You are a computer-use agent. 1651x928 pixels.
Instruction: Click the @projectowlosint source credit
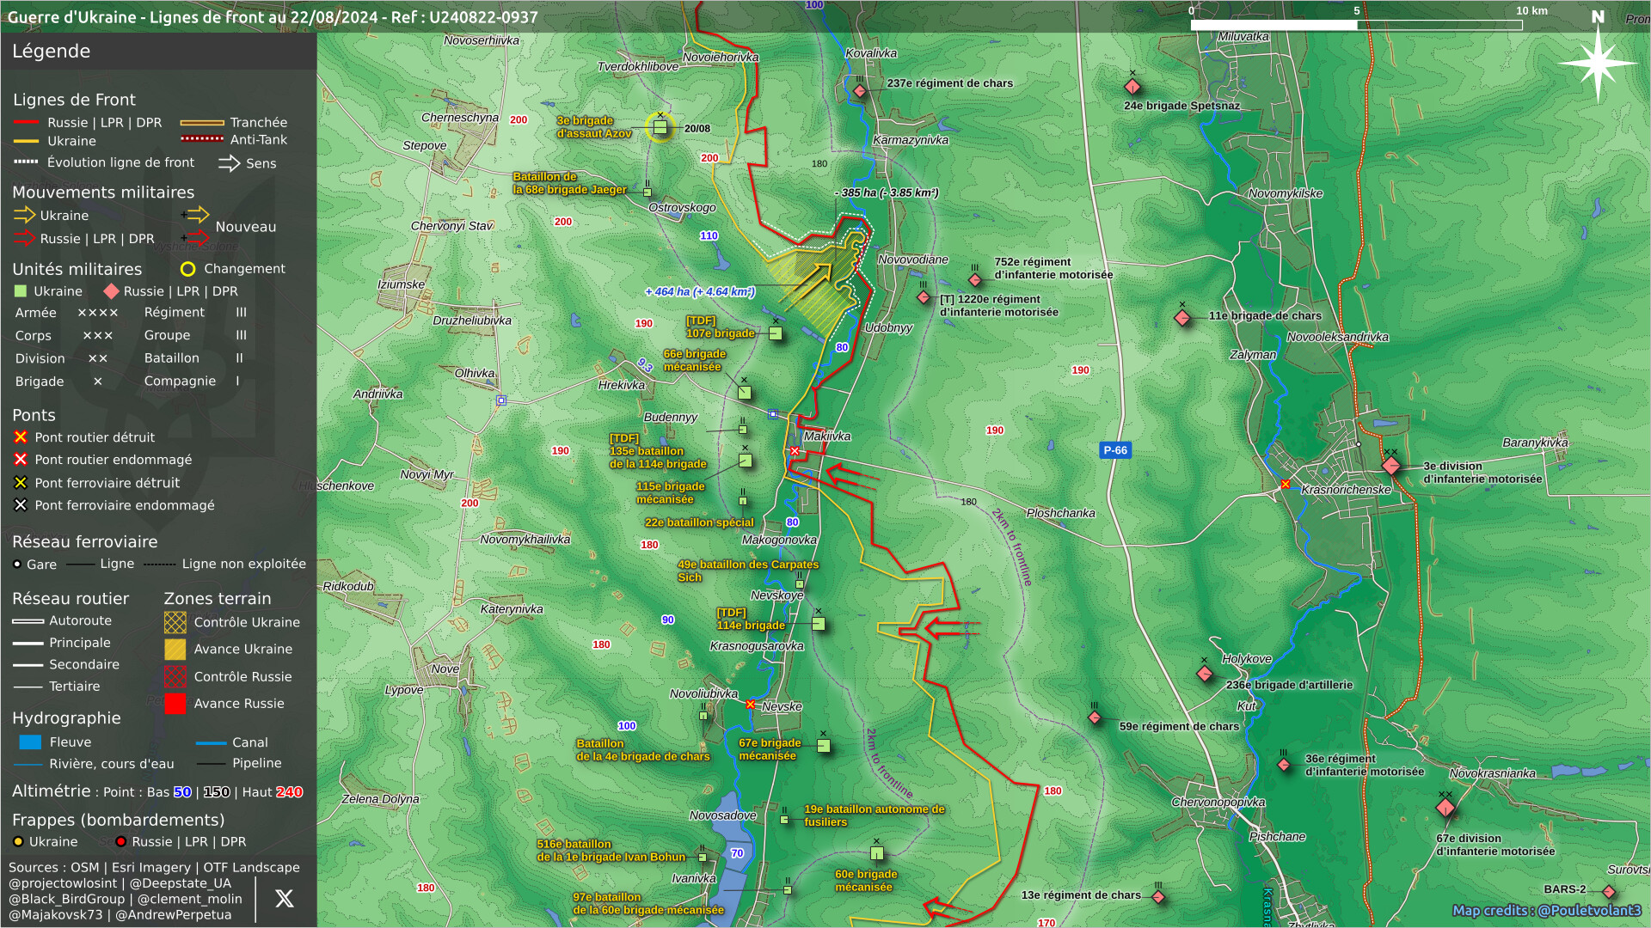63,883
